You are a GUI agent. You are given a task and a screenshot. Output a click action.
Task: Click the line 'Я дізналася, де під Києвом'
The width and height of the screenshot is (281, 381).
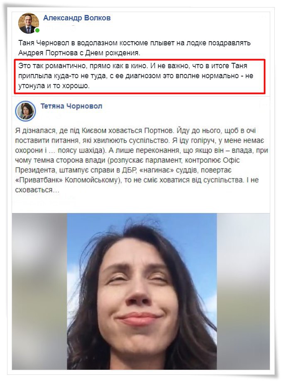click(x=135, y=131)
